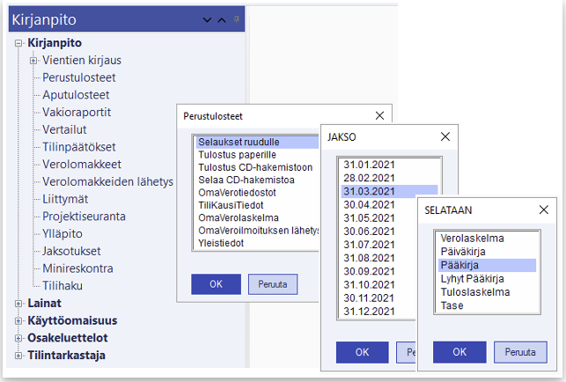Select period 30.06.2021 in JAKSO list
The width and height of the screenshot is (566, 382).
(369, 231)
